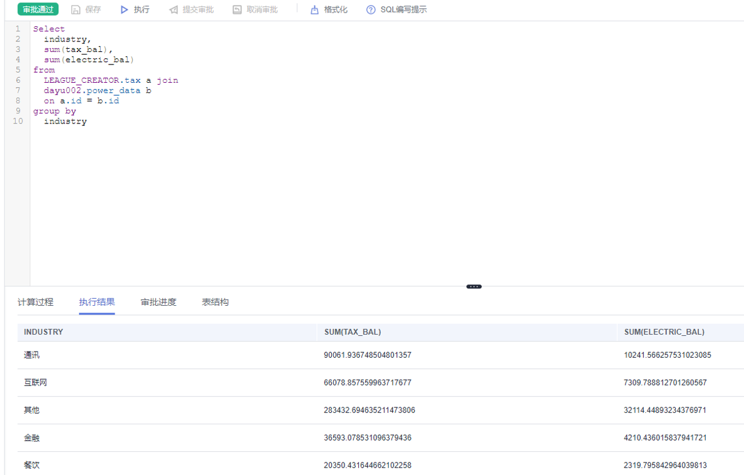
Task: Click value 36593.078531096379436
Action: tap(368, 437)
